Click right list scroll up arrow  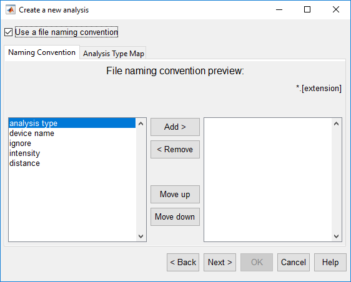[x=336, y=124]
